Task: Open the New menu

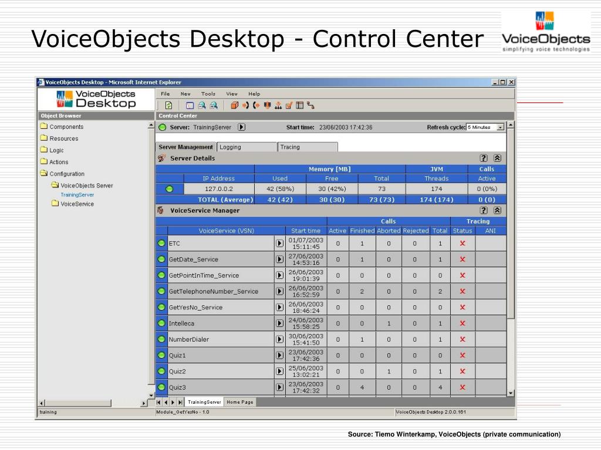Action: [185, 94]
